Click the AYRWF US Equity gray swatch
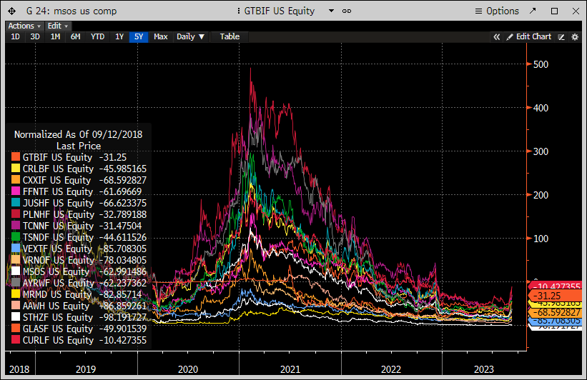This screenshot has height=380, width=587. coord(15,282)
